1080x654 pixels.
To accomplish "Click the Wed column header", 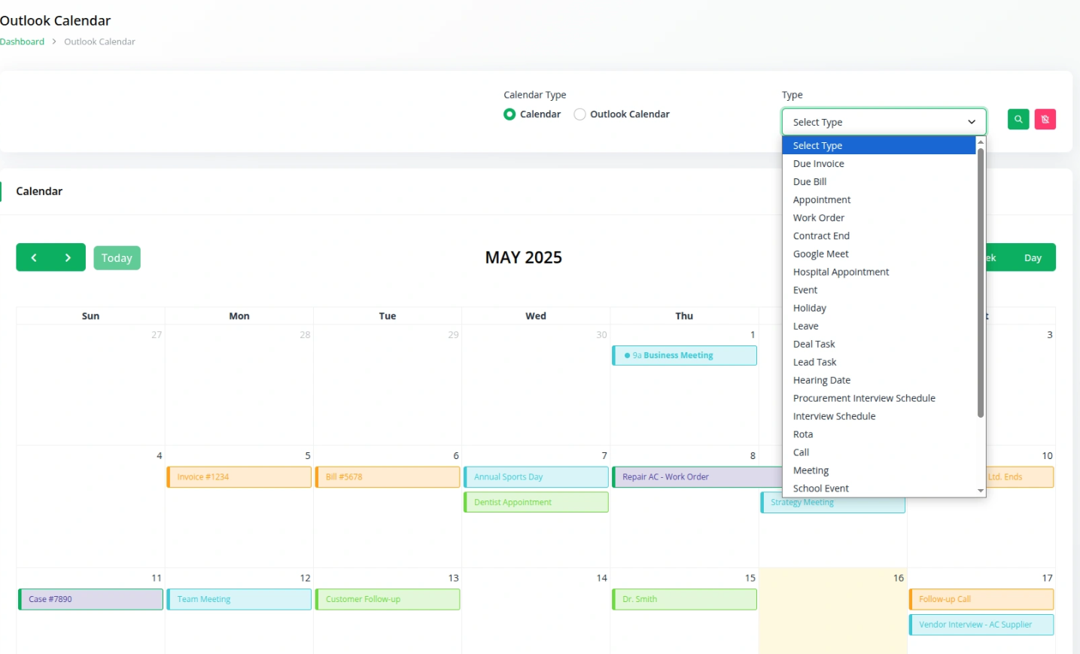I will pyautogui.click(x=536, y=316).
